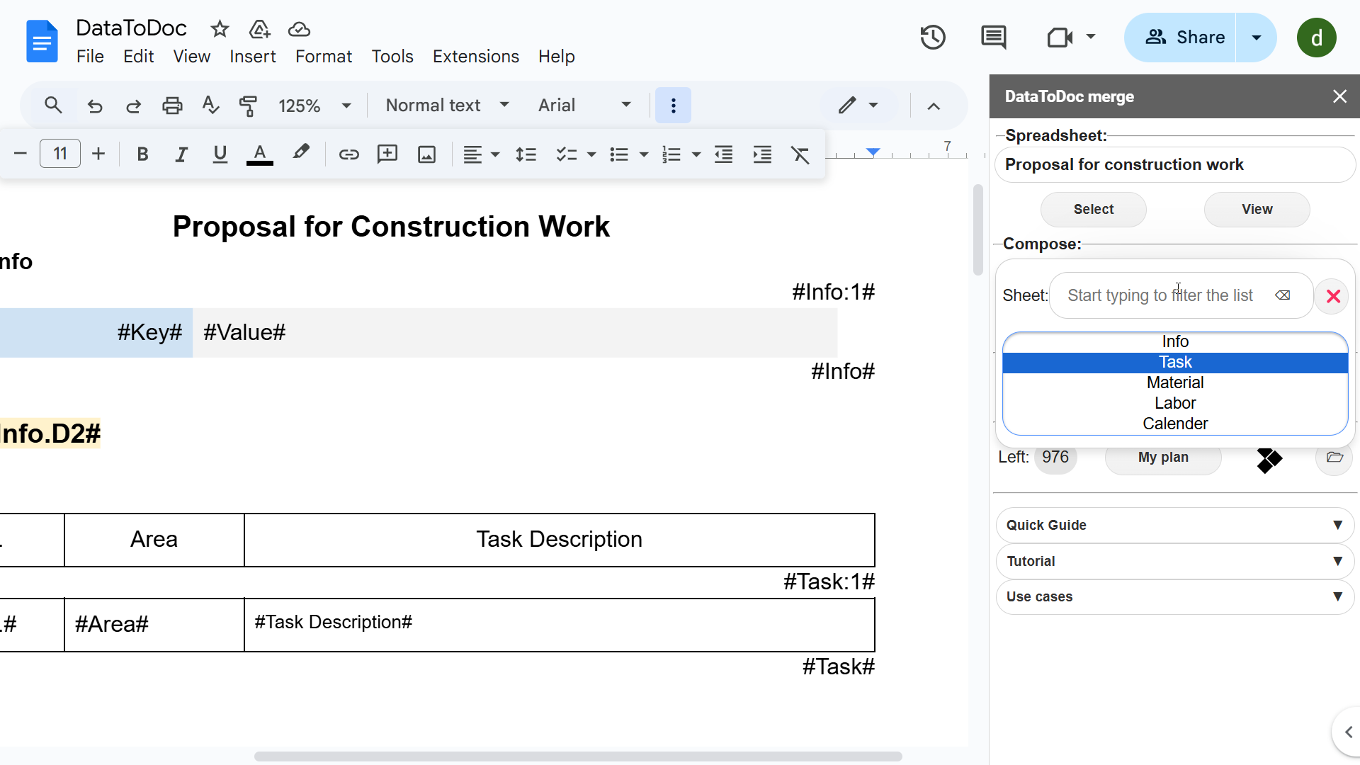Viewport: 1360px width, 765px height.
Task: Open the View menu
Action: point(191,57)
